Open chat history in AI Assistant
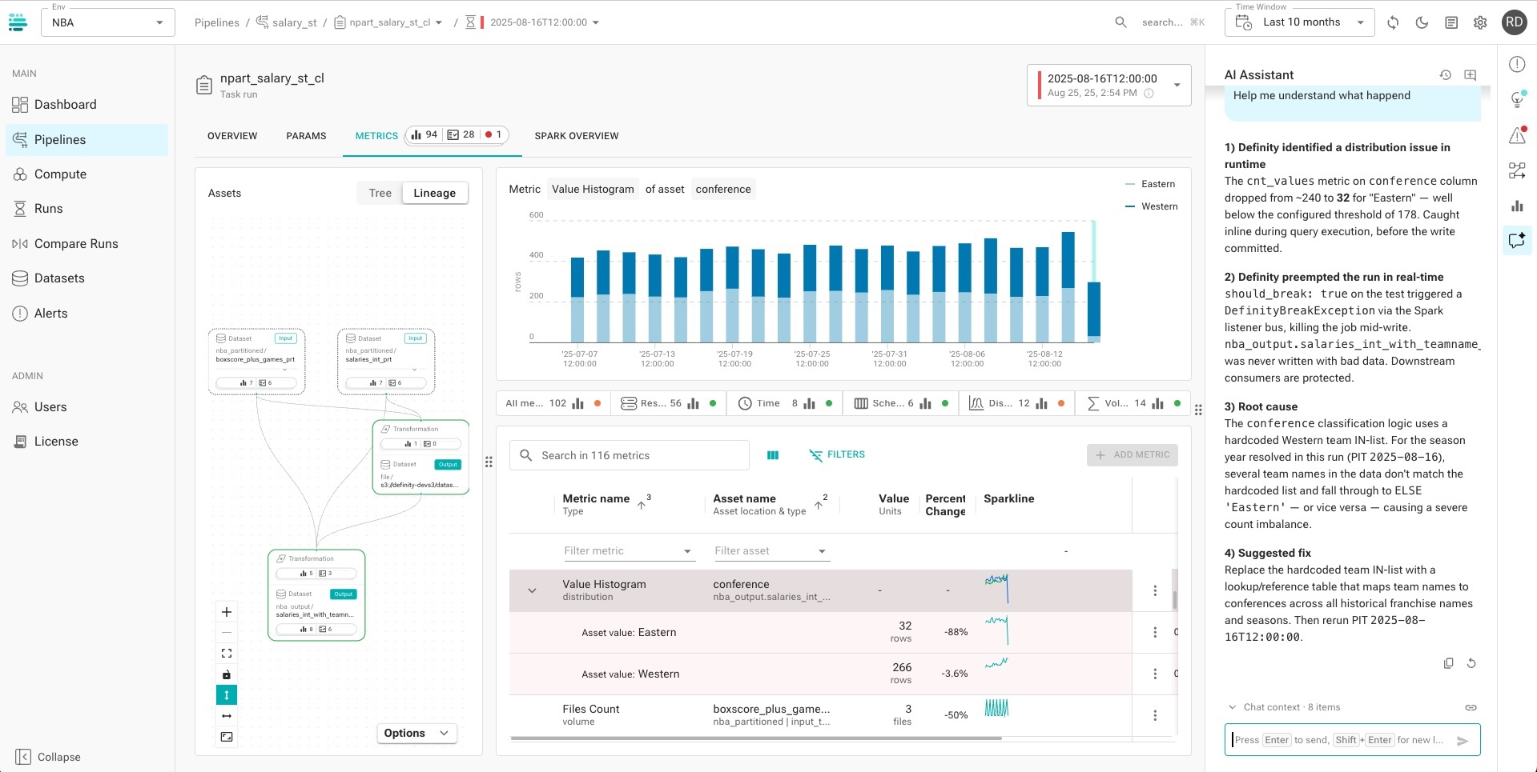This screenshot has width=1537, height=772. coord(1445,75)
